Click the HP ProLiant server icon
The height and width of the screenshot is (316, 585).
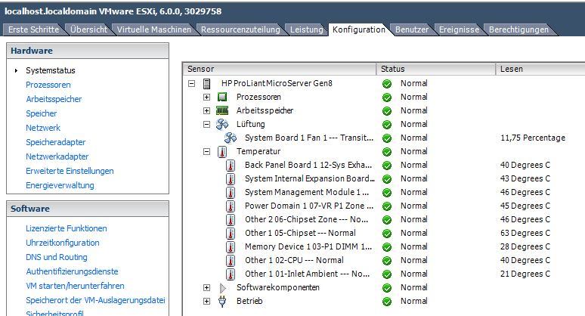click(207, 83)
